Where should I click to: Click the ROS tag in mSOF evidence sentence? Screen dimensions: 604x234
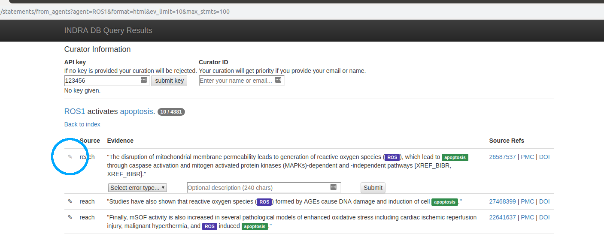(210, 226)
